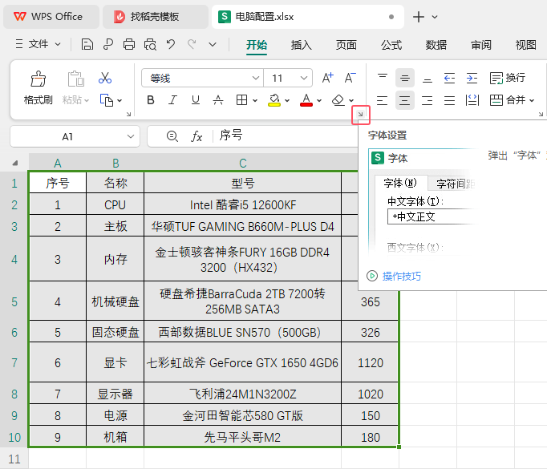Toggle horizontal center alignment
The image size is (547, 469).
(x=405, y=100)
